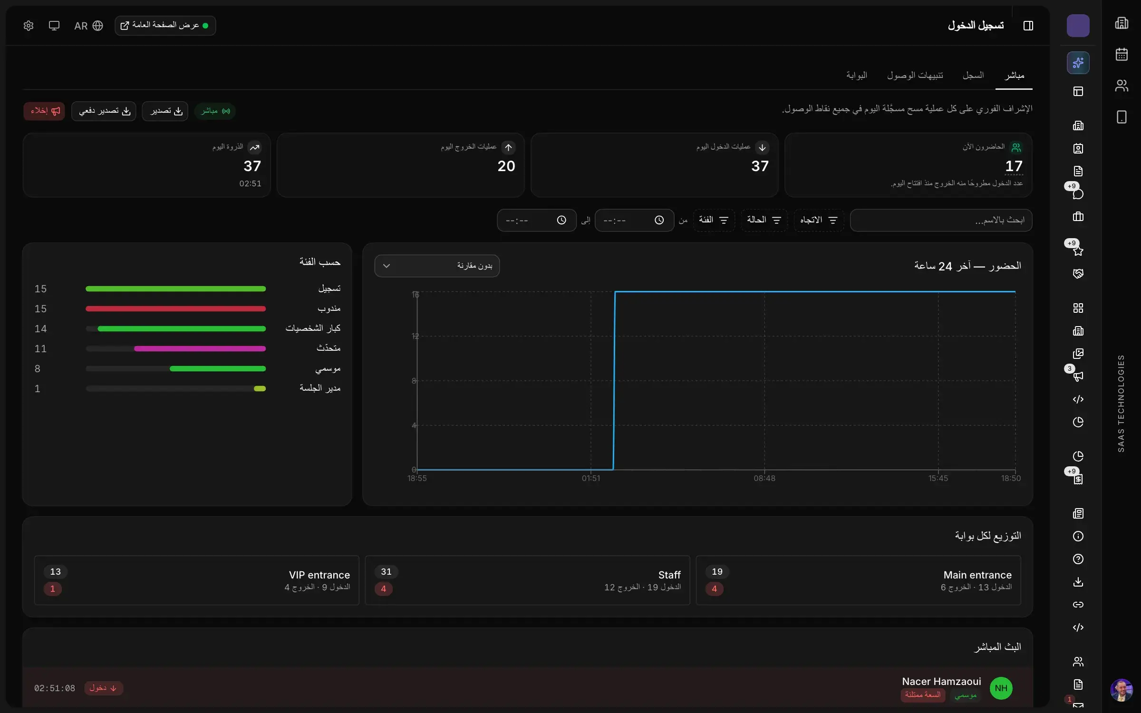Toggle the sidebar panel layout icon
The image size is (1141, 713).
pyautogui.click(x=1028, y=26)
